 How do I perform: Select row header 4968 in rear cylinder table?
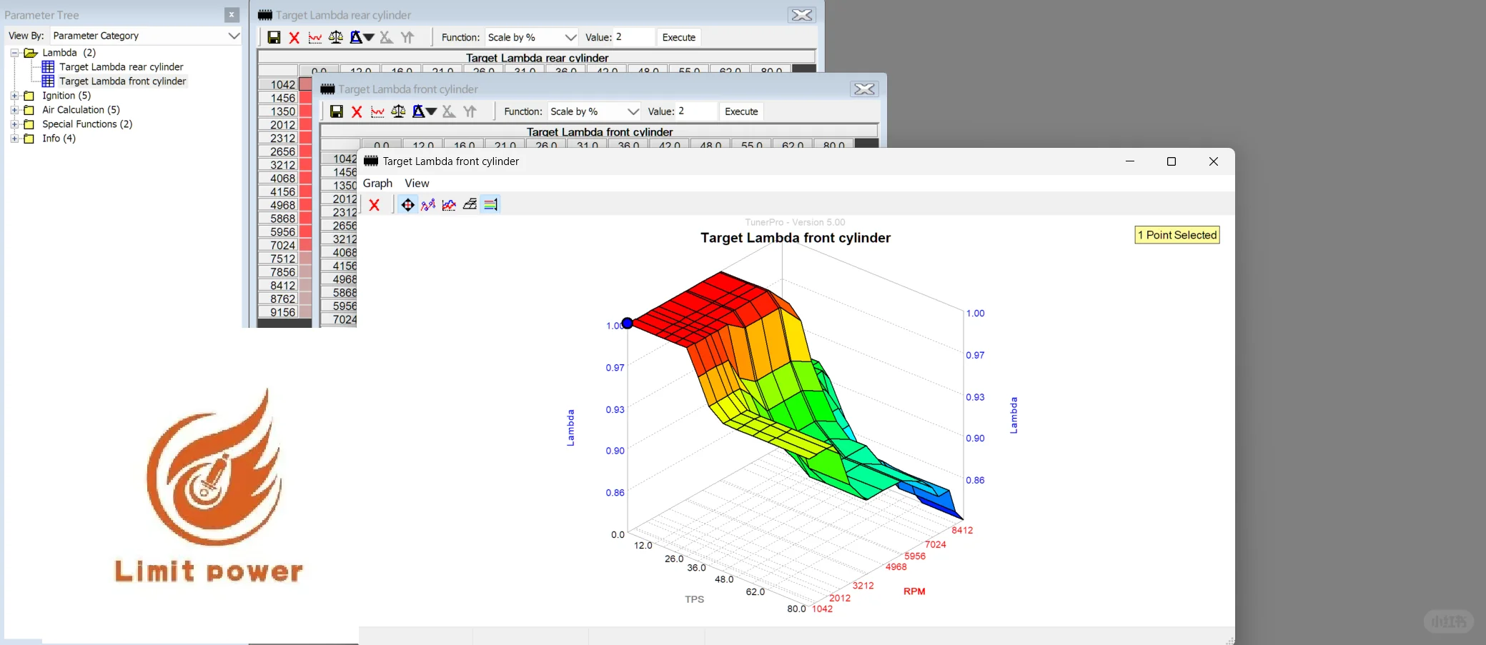tap(278, 205)
